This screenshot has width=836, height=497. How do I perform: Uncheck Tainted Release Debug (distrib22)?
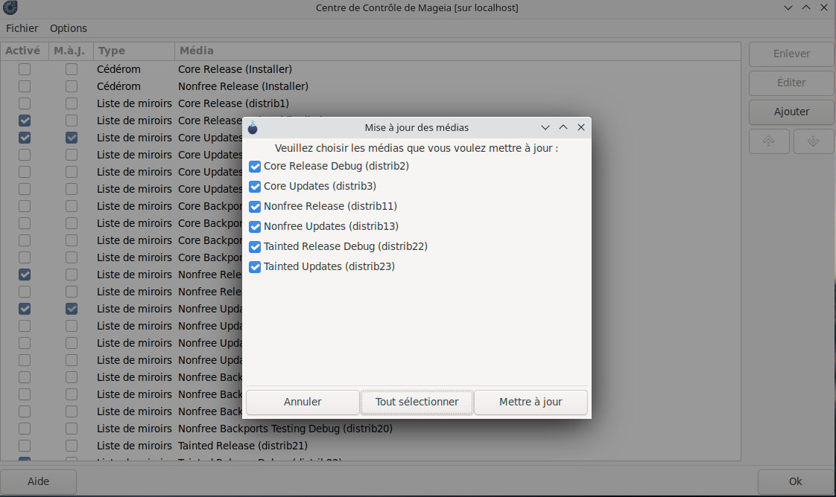(255, 247)
